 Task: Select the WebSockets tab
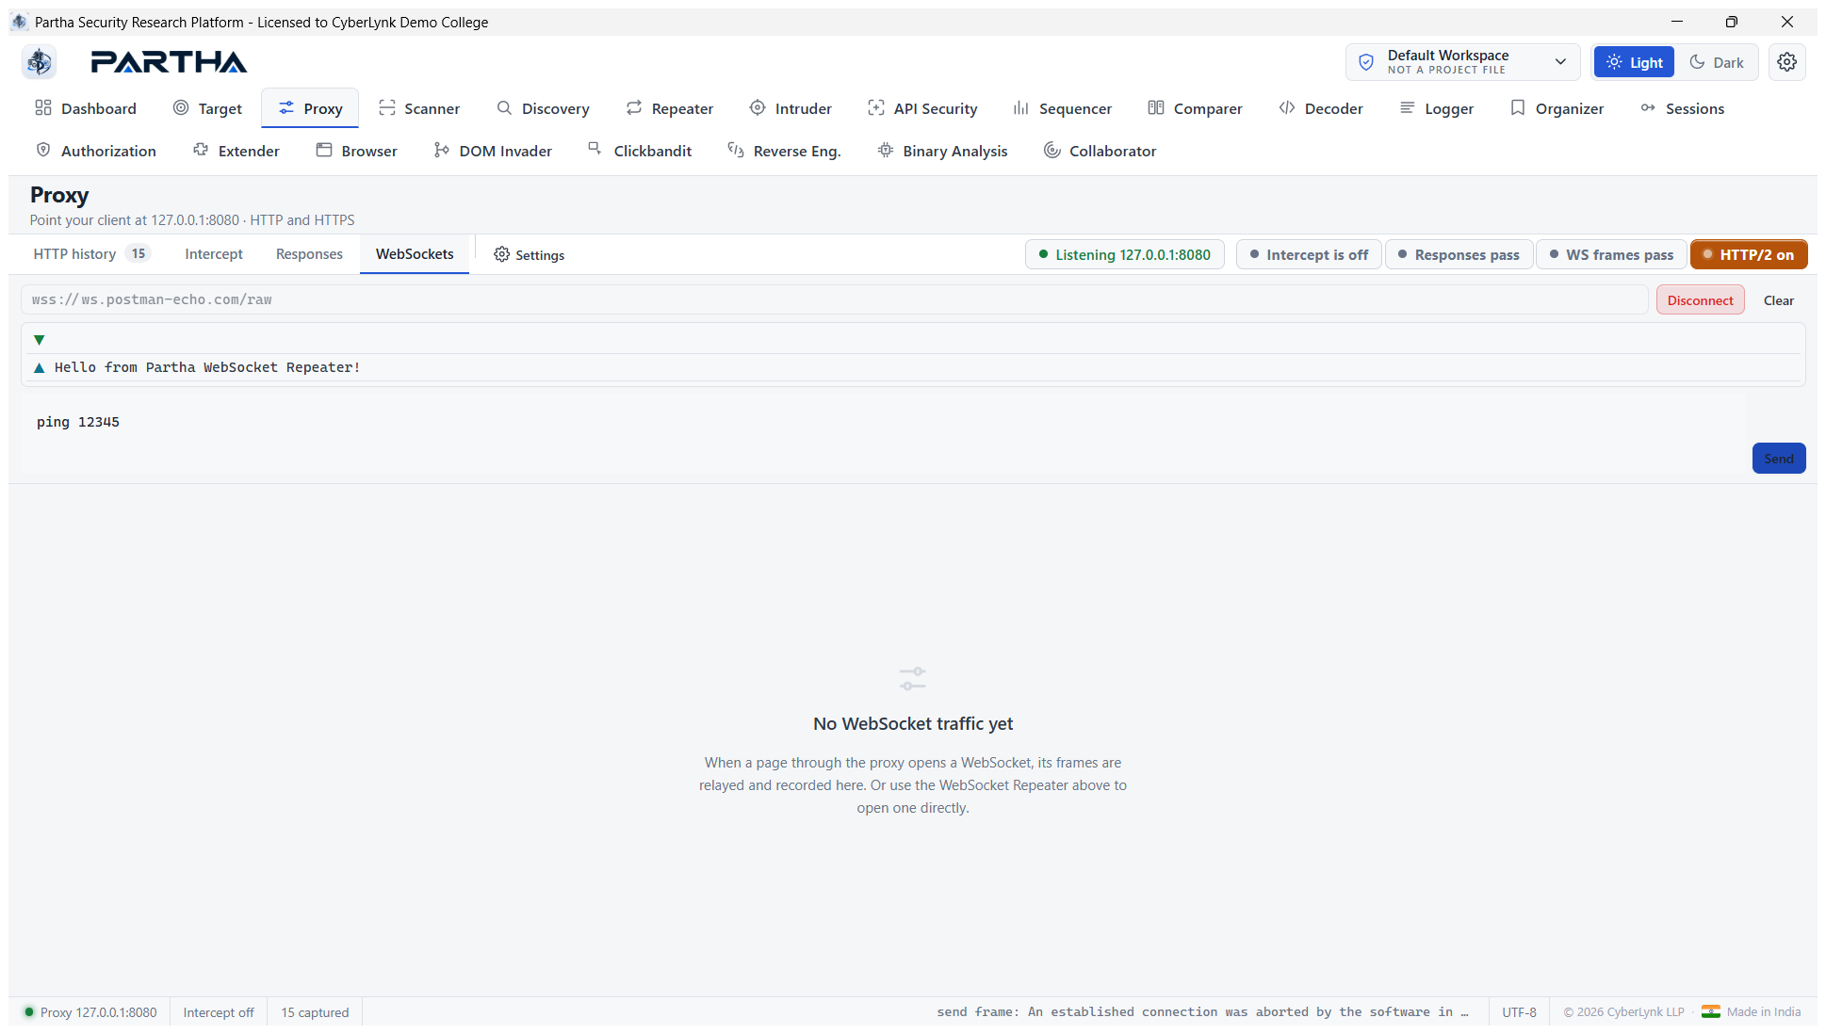coord(415,254)
